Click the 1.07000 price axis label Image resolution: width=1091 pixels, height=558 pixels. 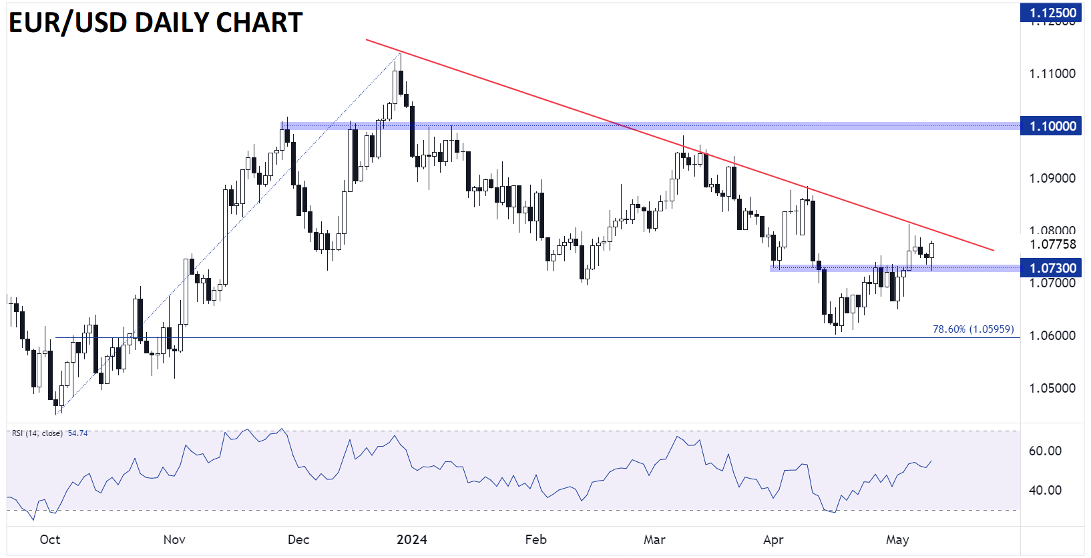1052,283
